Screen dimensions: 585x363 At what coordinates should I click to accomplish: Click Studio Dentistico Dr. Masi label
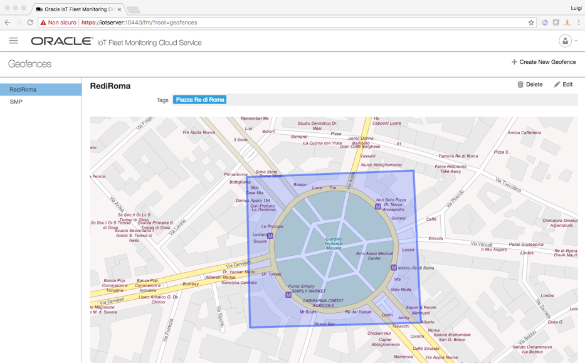[317, 125]
